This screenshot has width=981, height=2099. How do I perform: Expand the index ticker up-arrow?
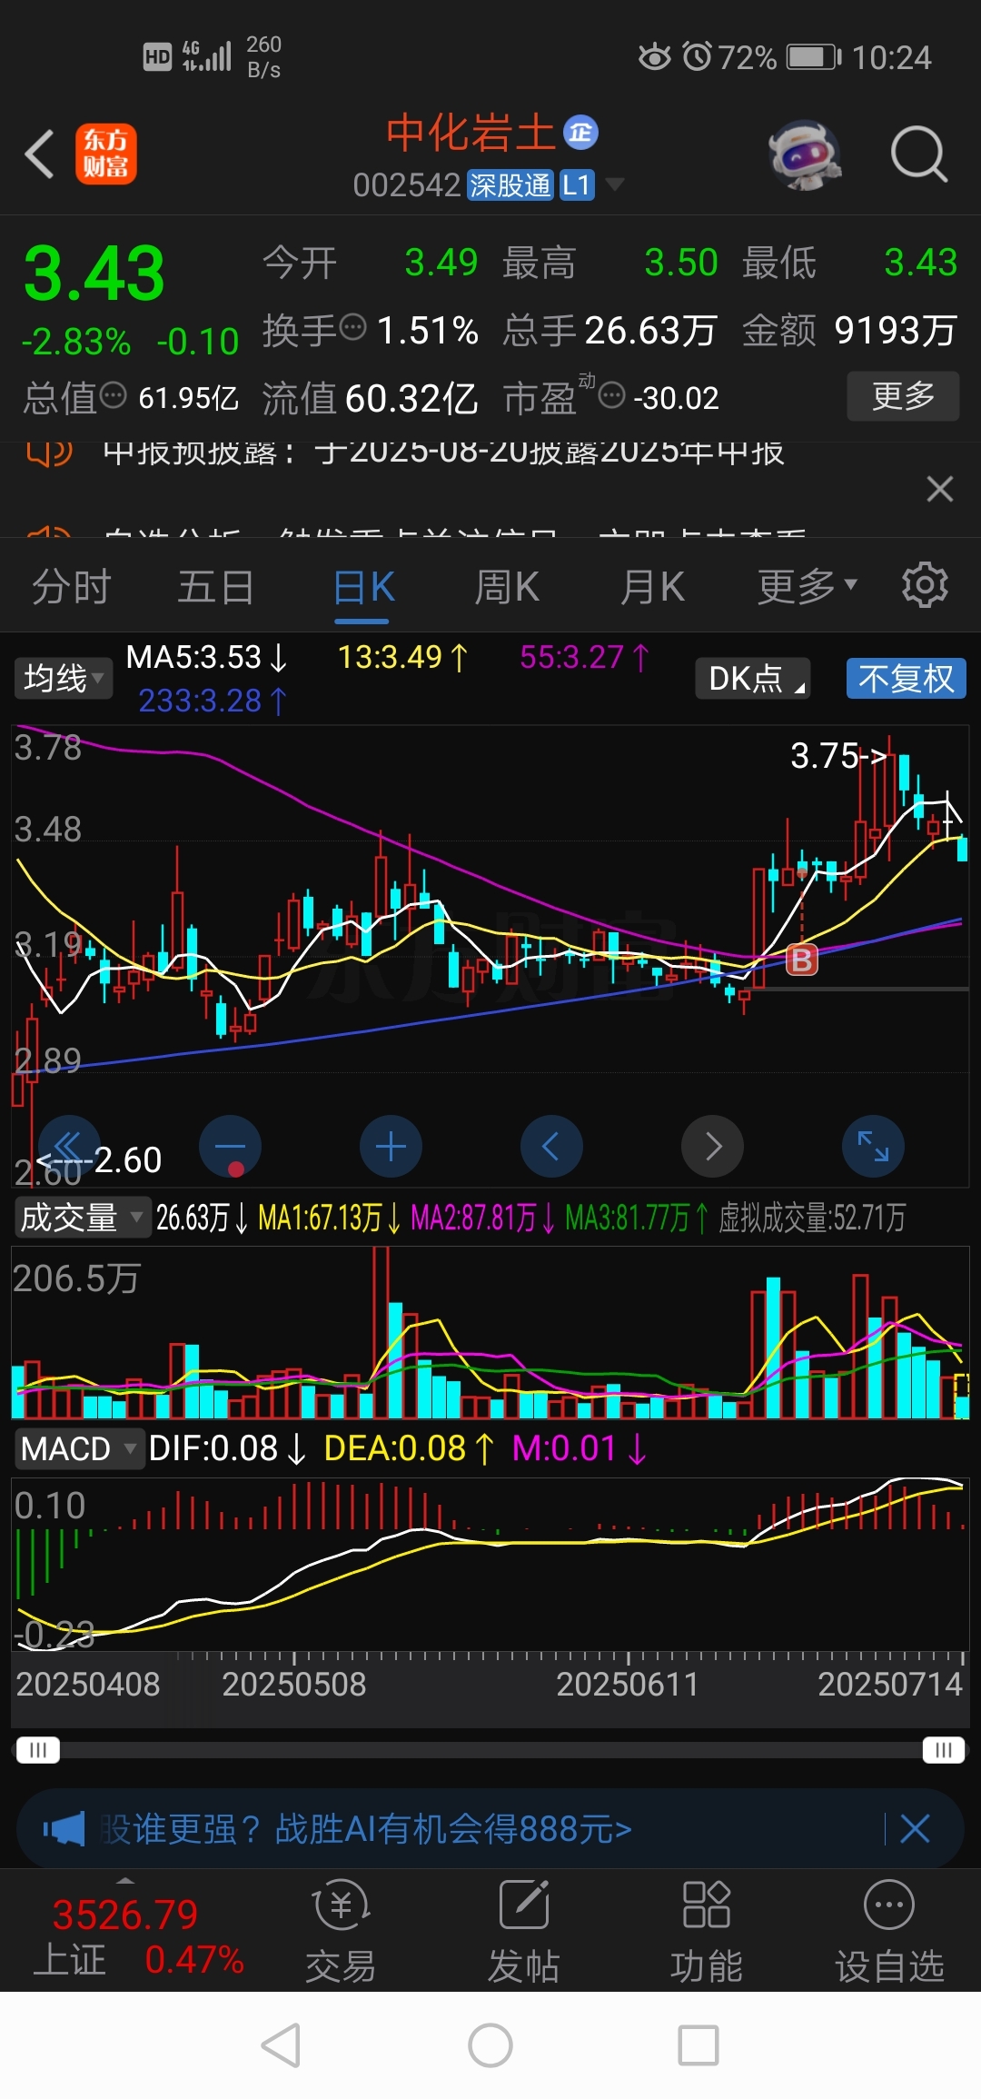[x=126, y=1880]
